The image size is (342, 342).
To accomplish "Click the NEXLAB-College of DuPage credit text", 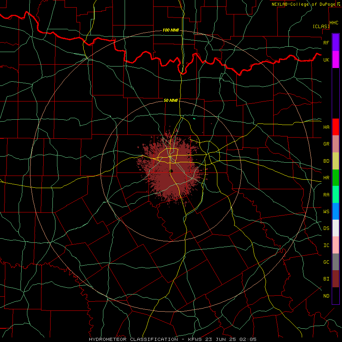I will coord(303,4).
